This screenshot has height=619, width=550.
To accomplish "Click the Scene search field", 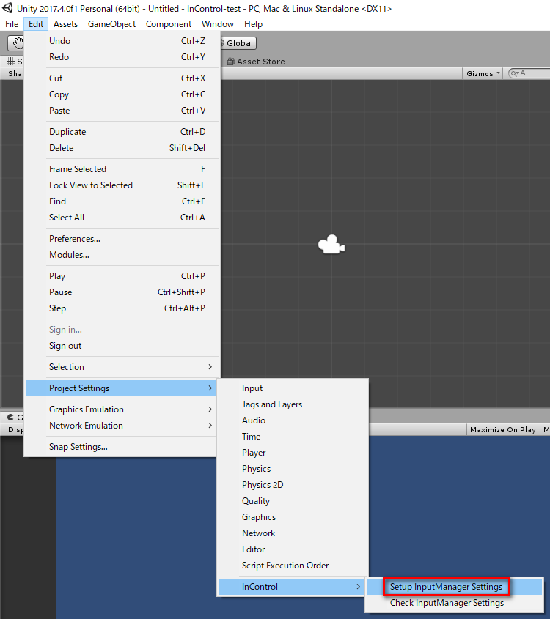I will 529,73.
